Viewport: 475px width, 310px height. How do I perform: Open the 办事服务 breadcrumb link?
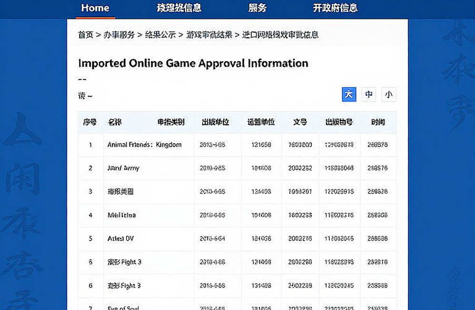[119, 35]
